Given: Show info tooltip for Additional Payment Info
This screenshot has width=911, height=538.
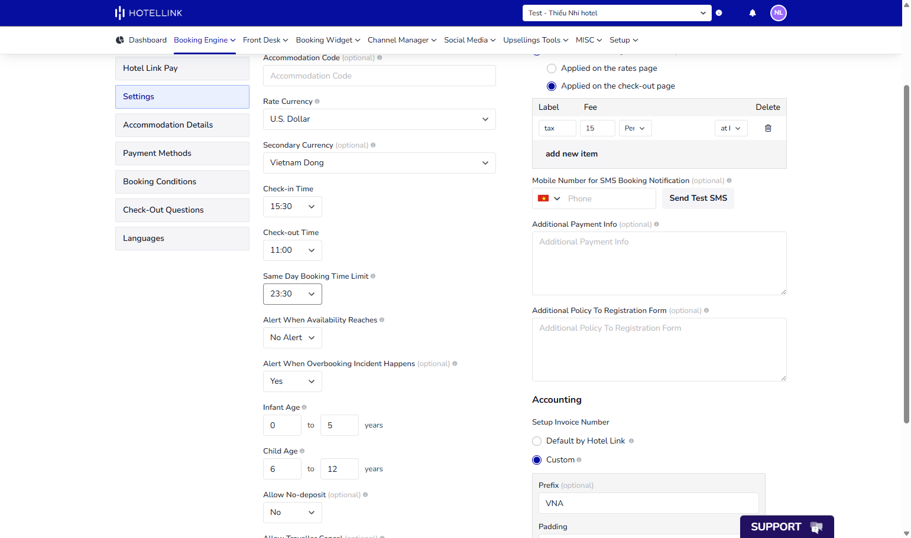Looking at the screenshot, I should coord(657,224).
